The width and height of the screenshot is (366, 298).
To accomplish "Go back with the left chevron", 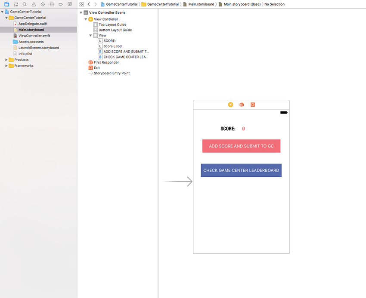I will click(x=89, y=4).
